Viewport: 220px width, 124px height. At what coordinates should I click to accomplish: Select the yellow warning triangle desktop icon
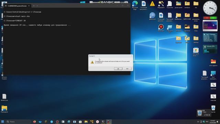click(152, 4)
